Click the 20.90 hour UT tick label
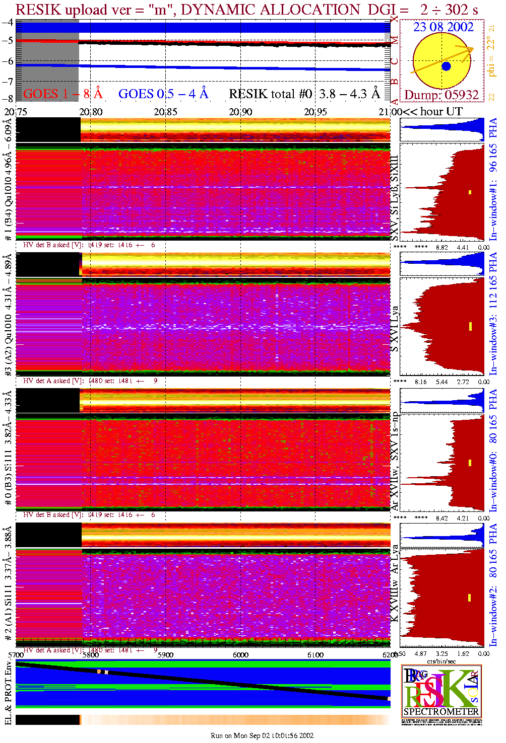Viewport: 506px width, 743px height. pyautogui.click(x=240, y=112)
